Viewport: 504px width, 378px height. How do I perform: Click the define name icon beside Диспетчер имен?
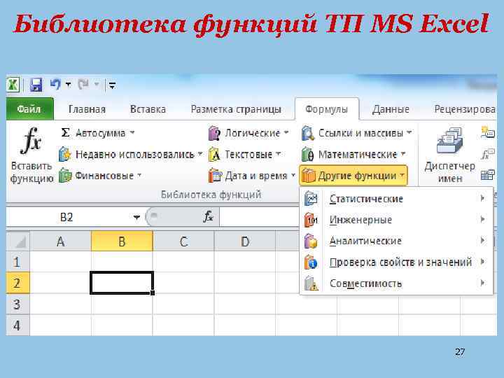pos(488,132)
